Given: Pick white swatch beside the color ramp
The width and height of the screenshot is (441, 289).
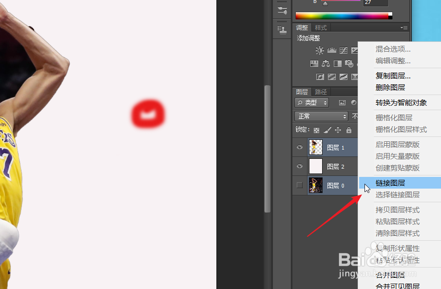Looking at the screenshot, I should (390, 14).
